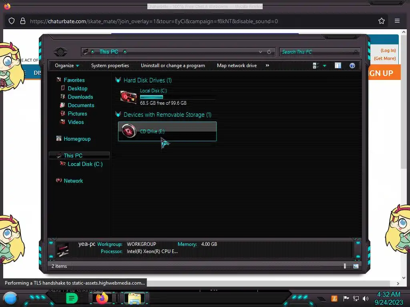Viewport: 410px width, 307px height.
Task: Bookmark this page with the star icon
Action: click(382, 21)
